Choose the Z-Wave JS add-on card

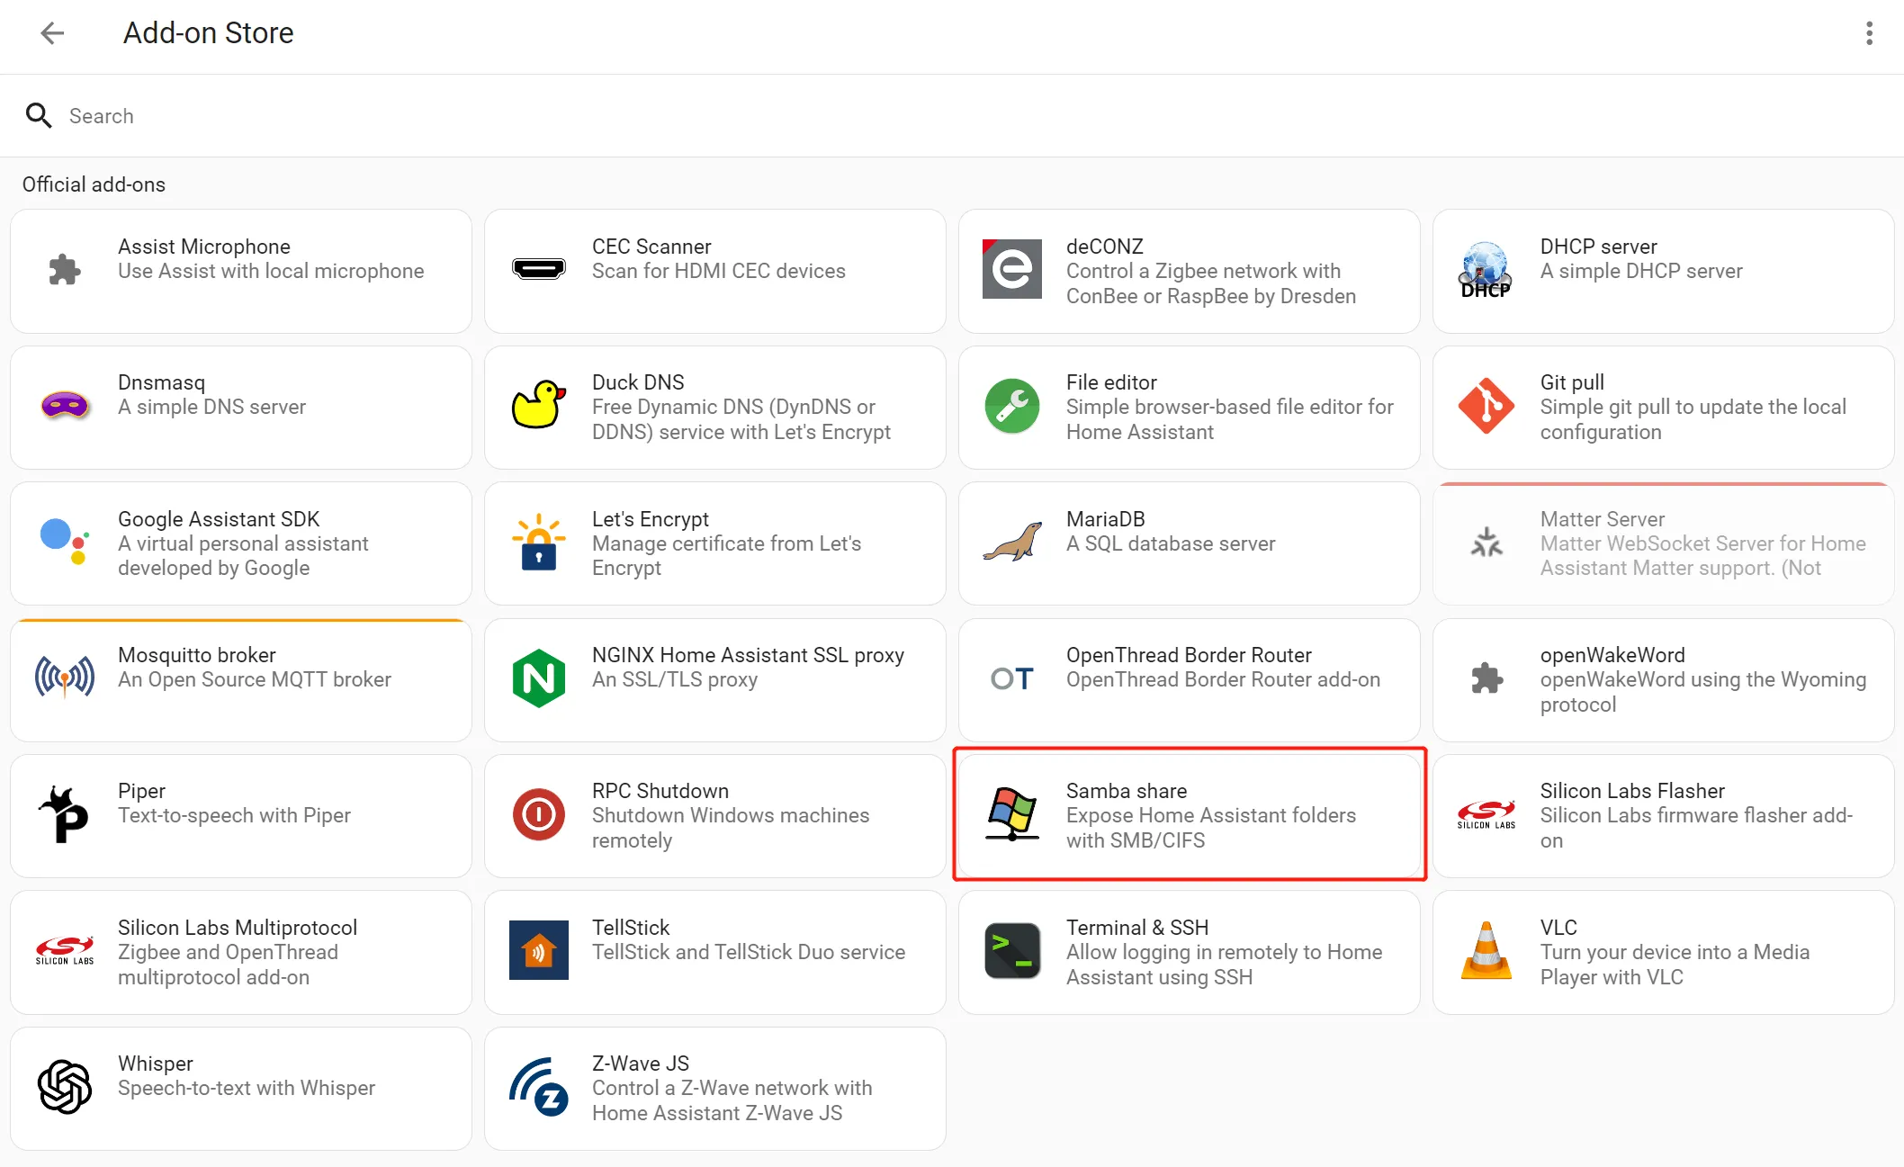coord(714,1089)
